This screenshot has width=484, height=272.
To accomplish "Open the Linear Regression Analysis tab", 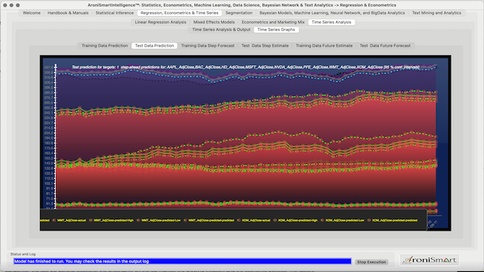I will click(x=160, y=22).
